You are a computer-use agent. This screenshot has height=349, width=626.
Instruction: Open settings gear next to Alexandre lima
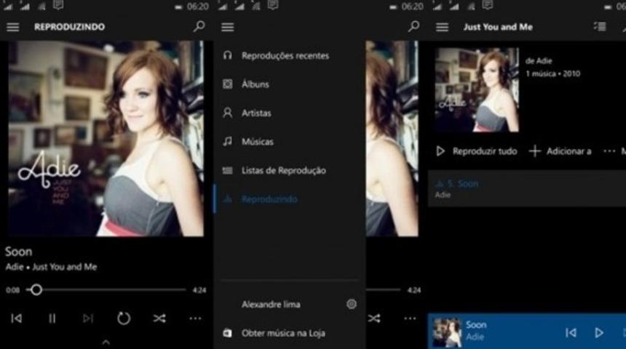pos(352,305)
